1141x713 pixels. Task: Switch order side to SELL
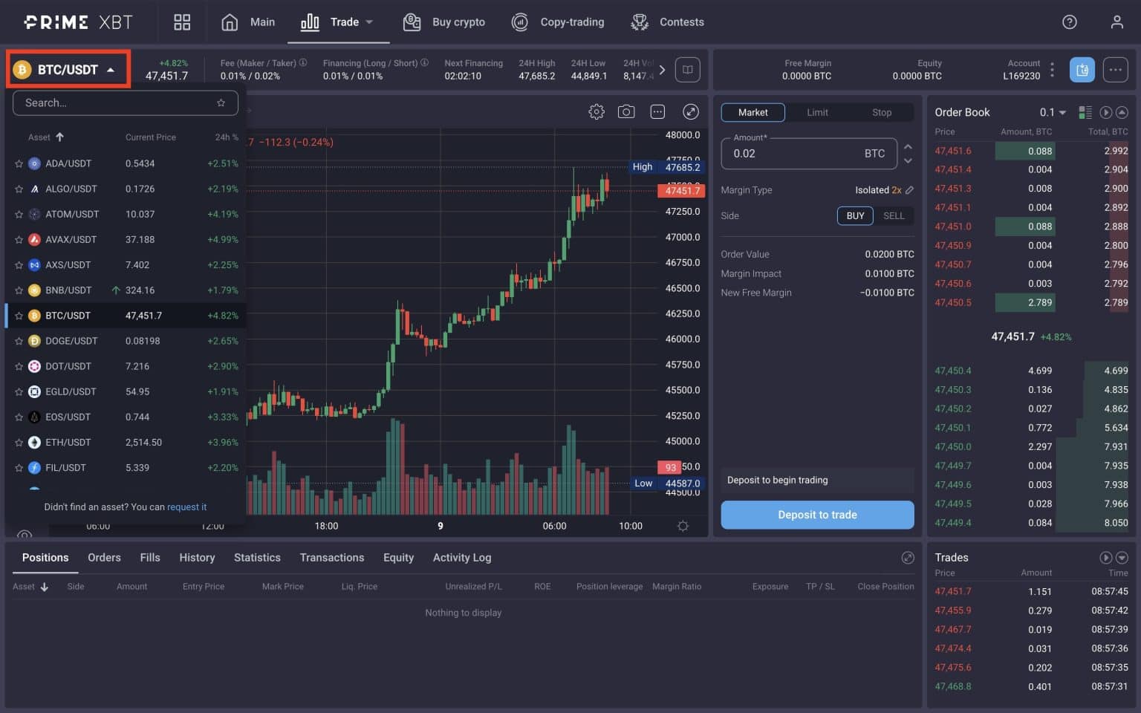tap(894, 215)
